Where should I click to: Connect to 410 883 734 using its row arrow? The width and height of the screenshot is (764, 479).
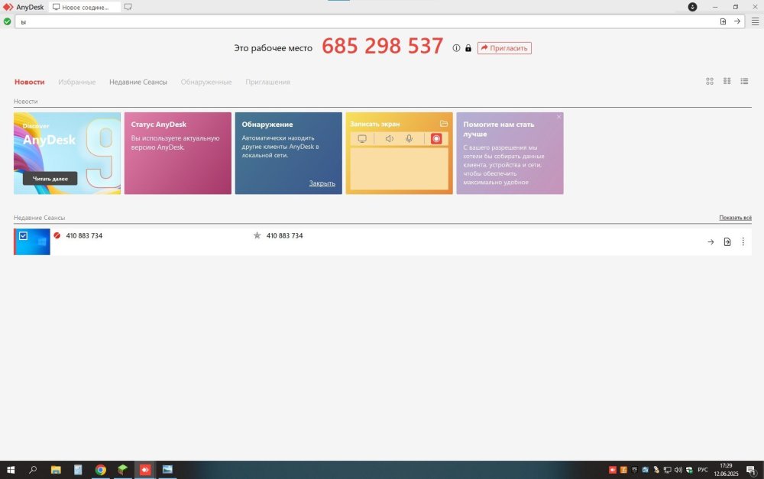711,241
